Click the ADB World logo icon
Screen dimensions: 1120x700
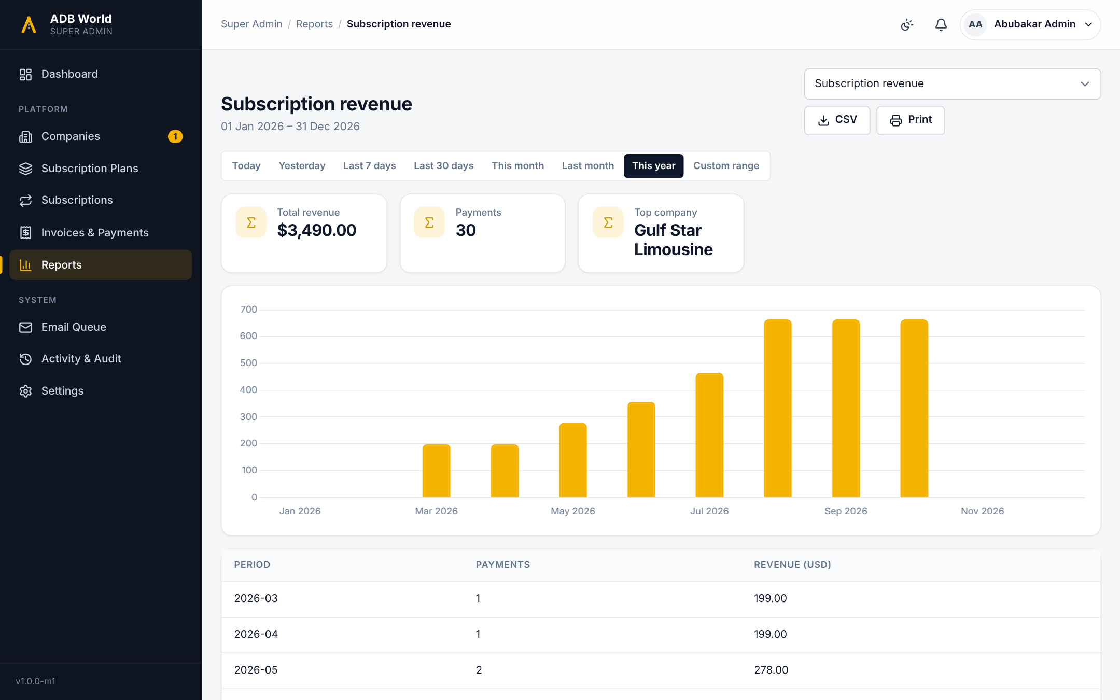coord(29,24)
